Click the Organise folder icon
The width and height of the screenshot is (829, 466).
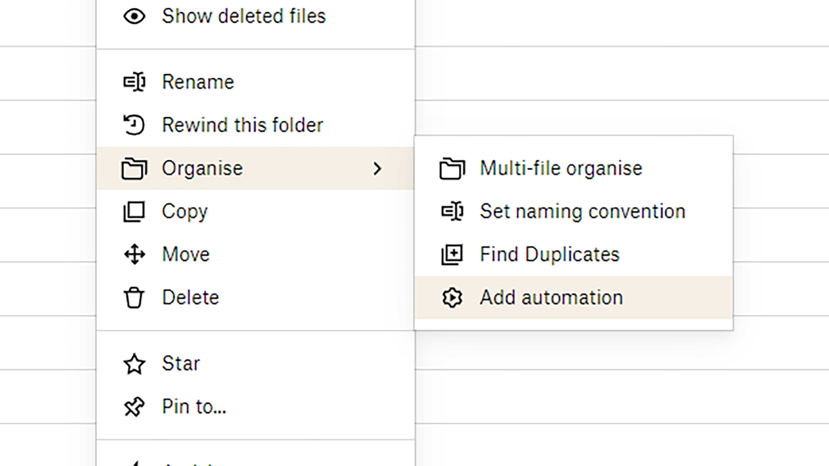134,169
